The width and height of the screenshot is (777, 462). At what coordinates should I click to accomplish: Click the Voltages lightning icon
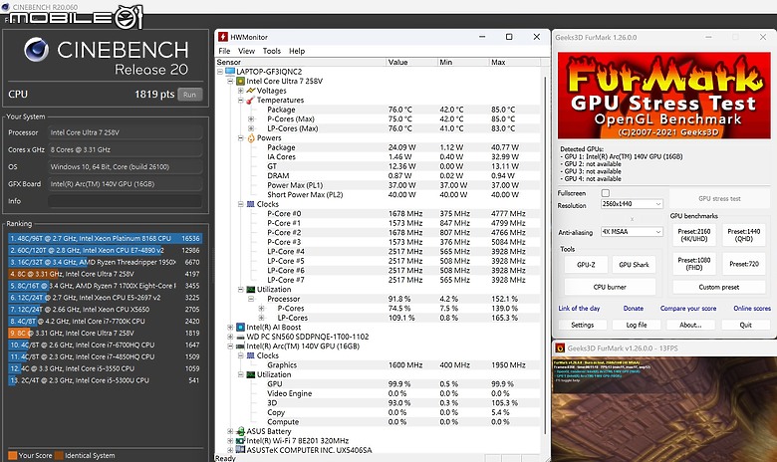(251, 91)
